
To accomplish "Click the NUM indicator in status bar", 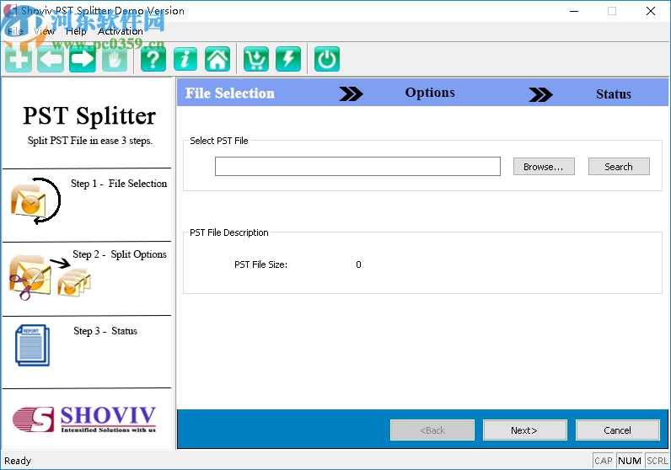I will tap(630, 461).
